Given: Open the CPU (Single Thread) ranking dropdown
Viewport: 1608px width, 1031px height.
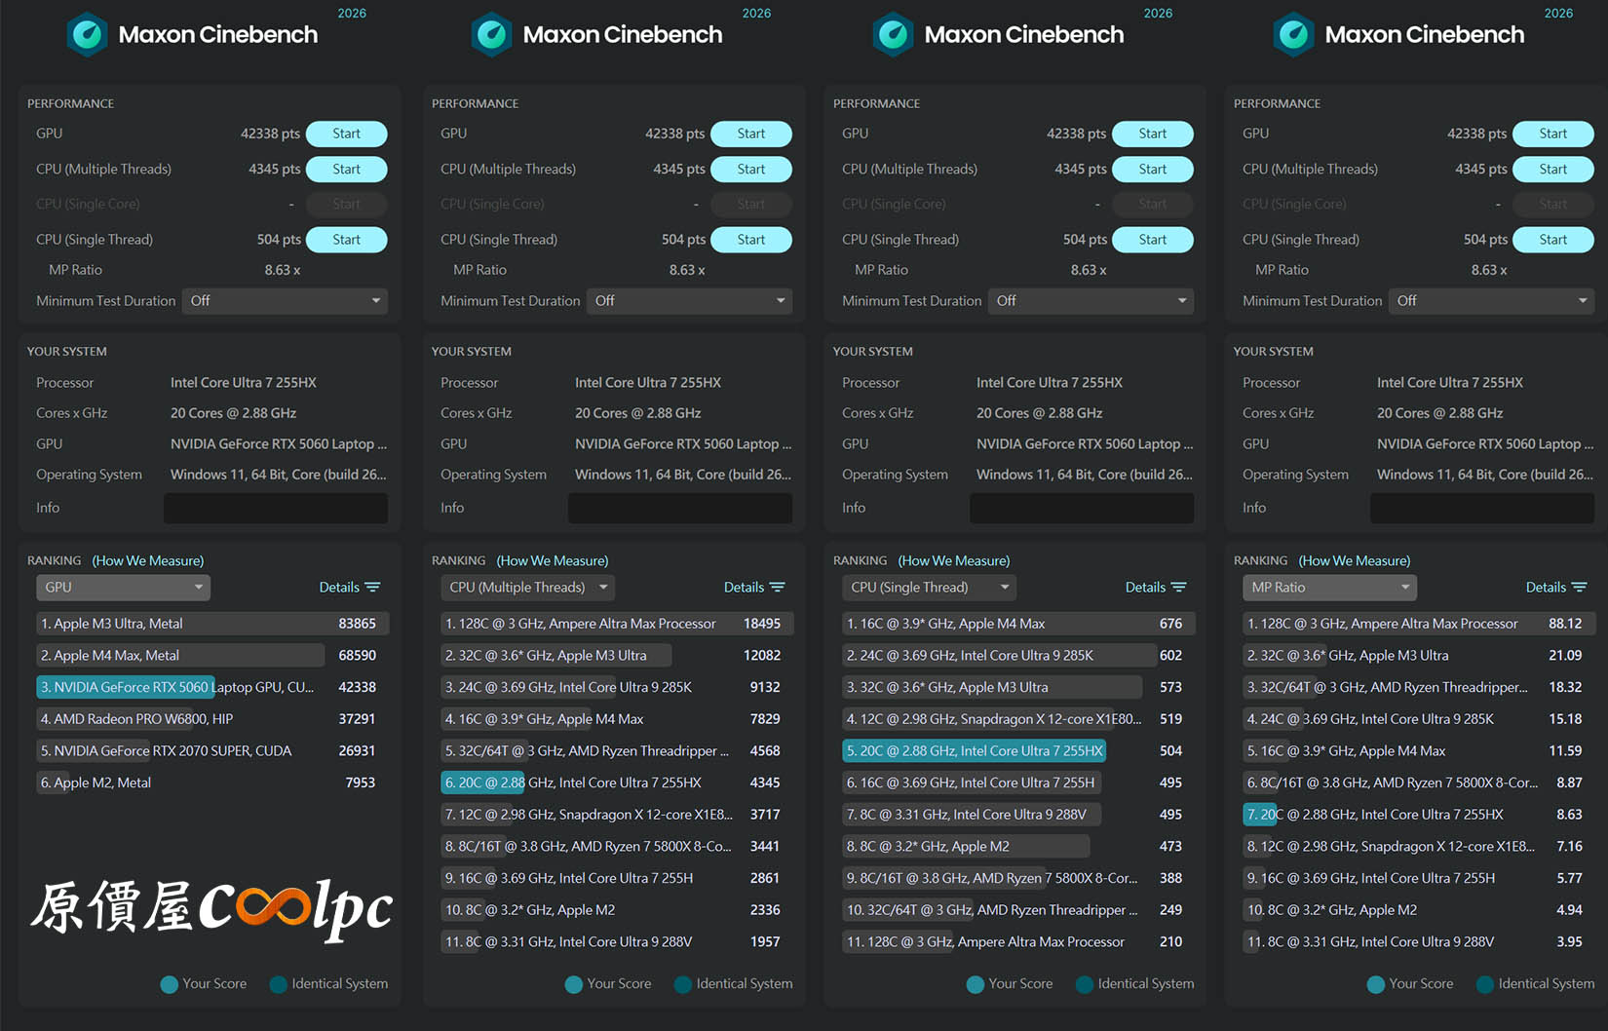Looking at the screenshot, I should (x=929, y=588).
